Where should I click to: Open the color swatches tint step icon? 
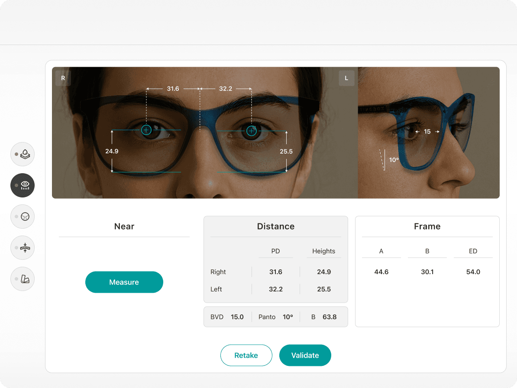coord(23,279)
